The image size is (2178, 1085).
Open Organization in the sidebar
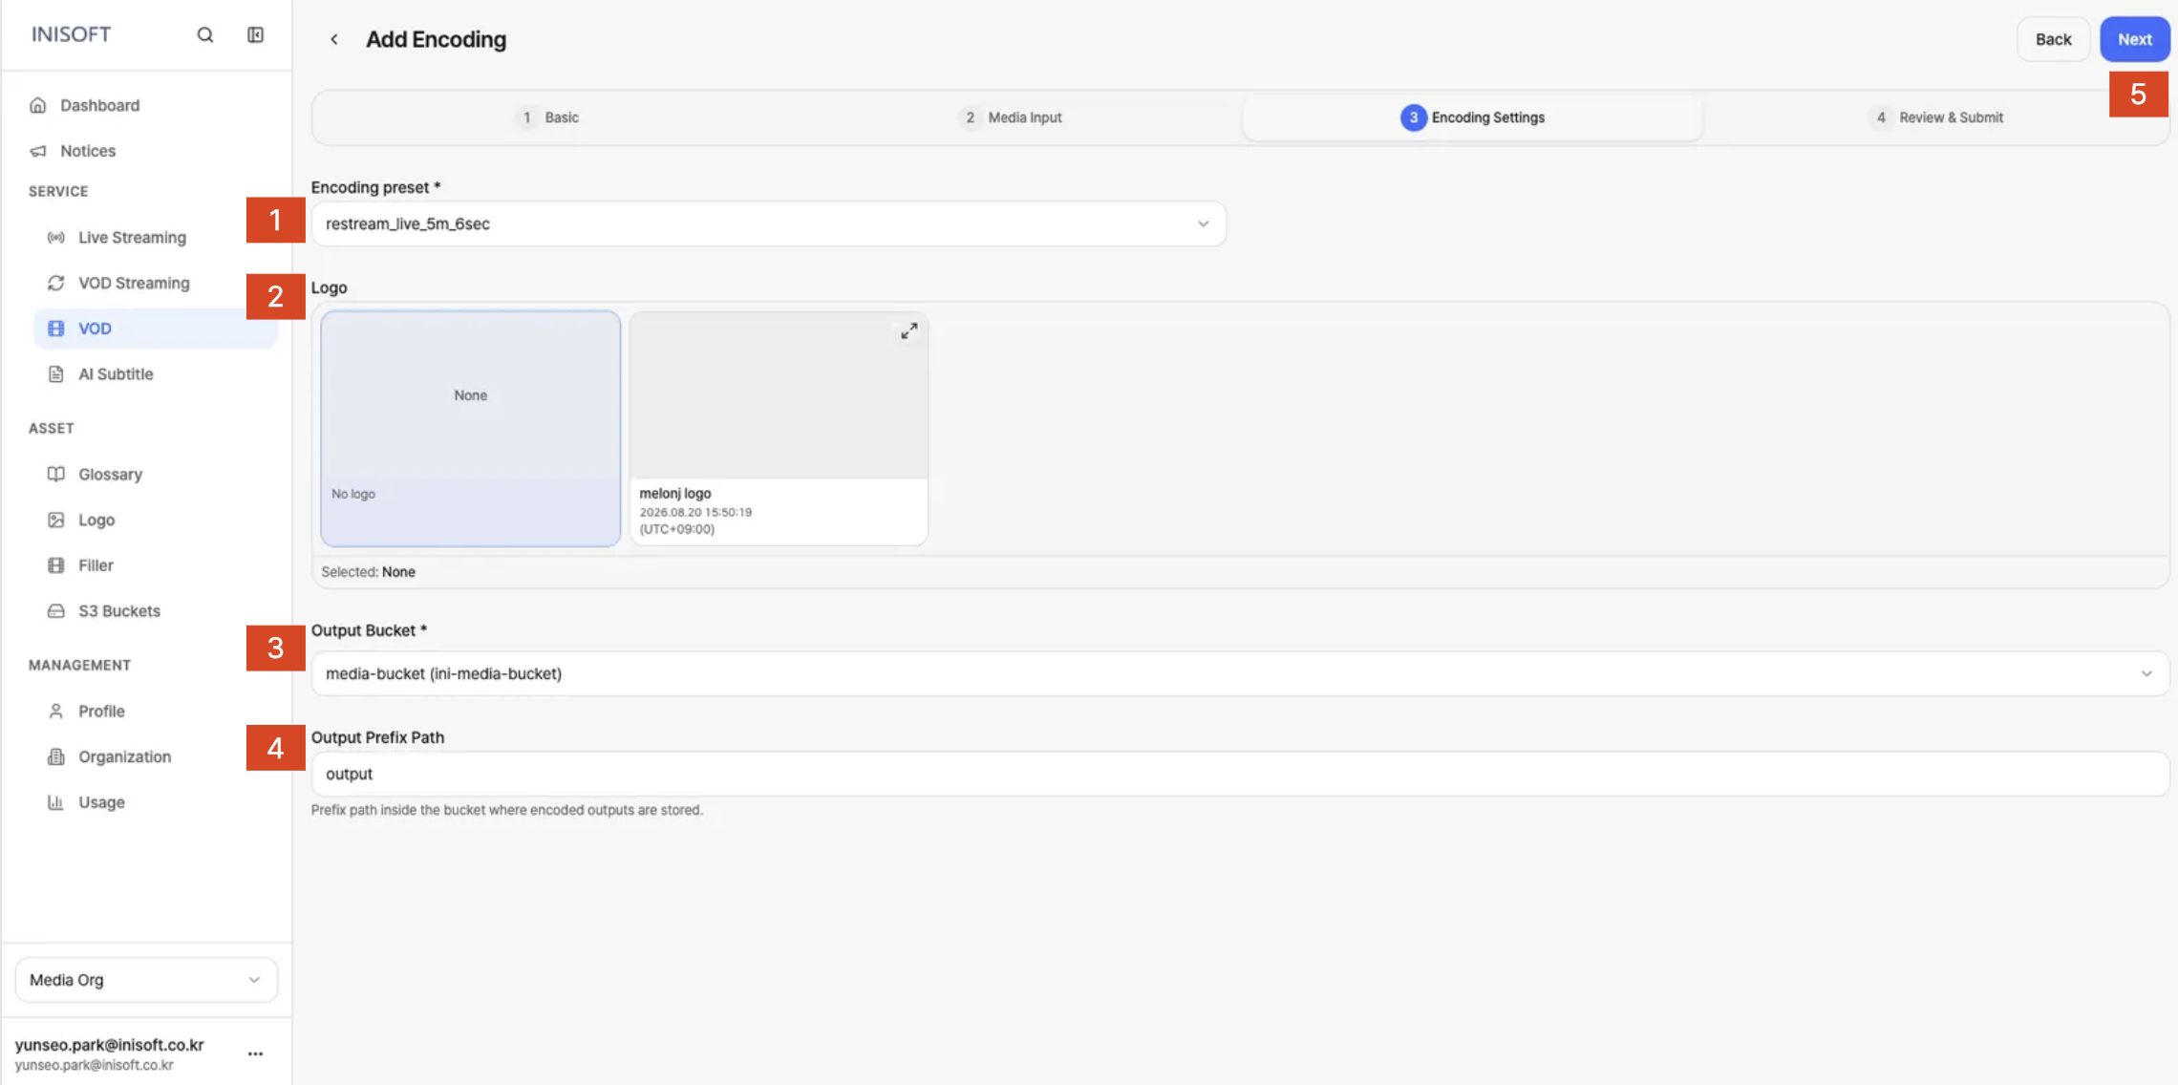(125, 756)
